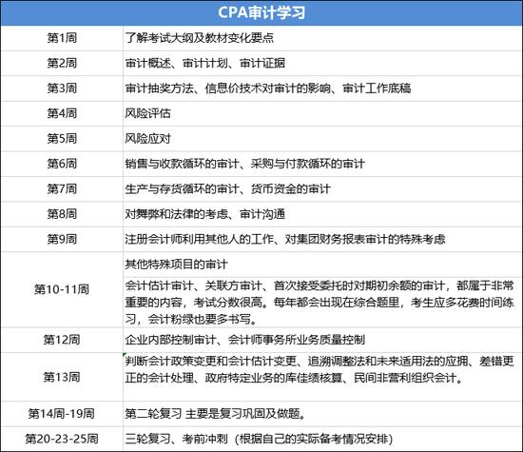Click the 第12周 cell
The width and height of the screenshot is (523, 452).
click(x=62, y=340)
